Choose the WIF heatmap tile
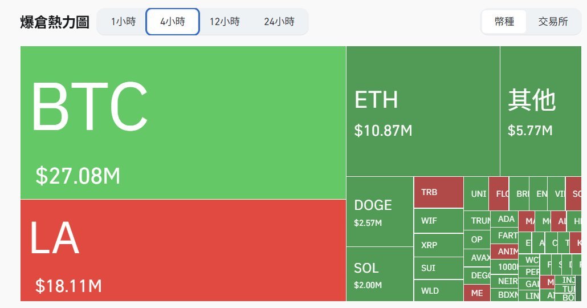Image resolution: width=587 pixels, height=308 pixels. [439, 221]
